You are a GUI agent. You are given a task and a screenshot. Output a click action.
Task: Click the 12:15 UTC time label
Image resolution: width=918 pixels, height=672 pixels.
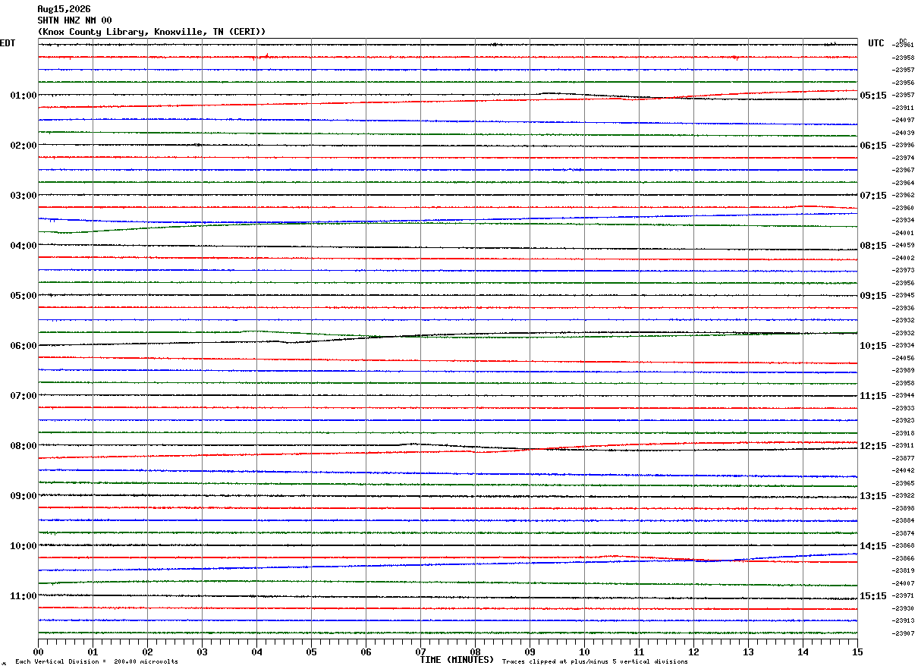pyautogui.click(x=872, y=446)
